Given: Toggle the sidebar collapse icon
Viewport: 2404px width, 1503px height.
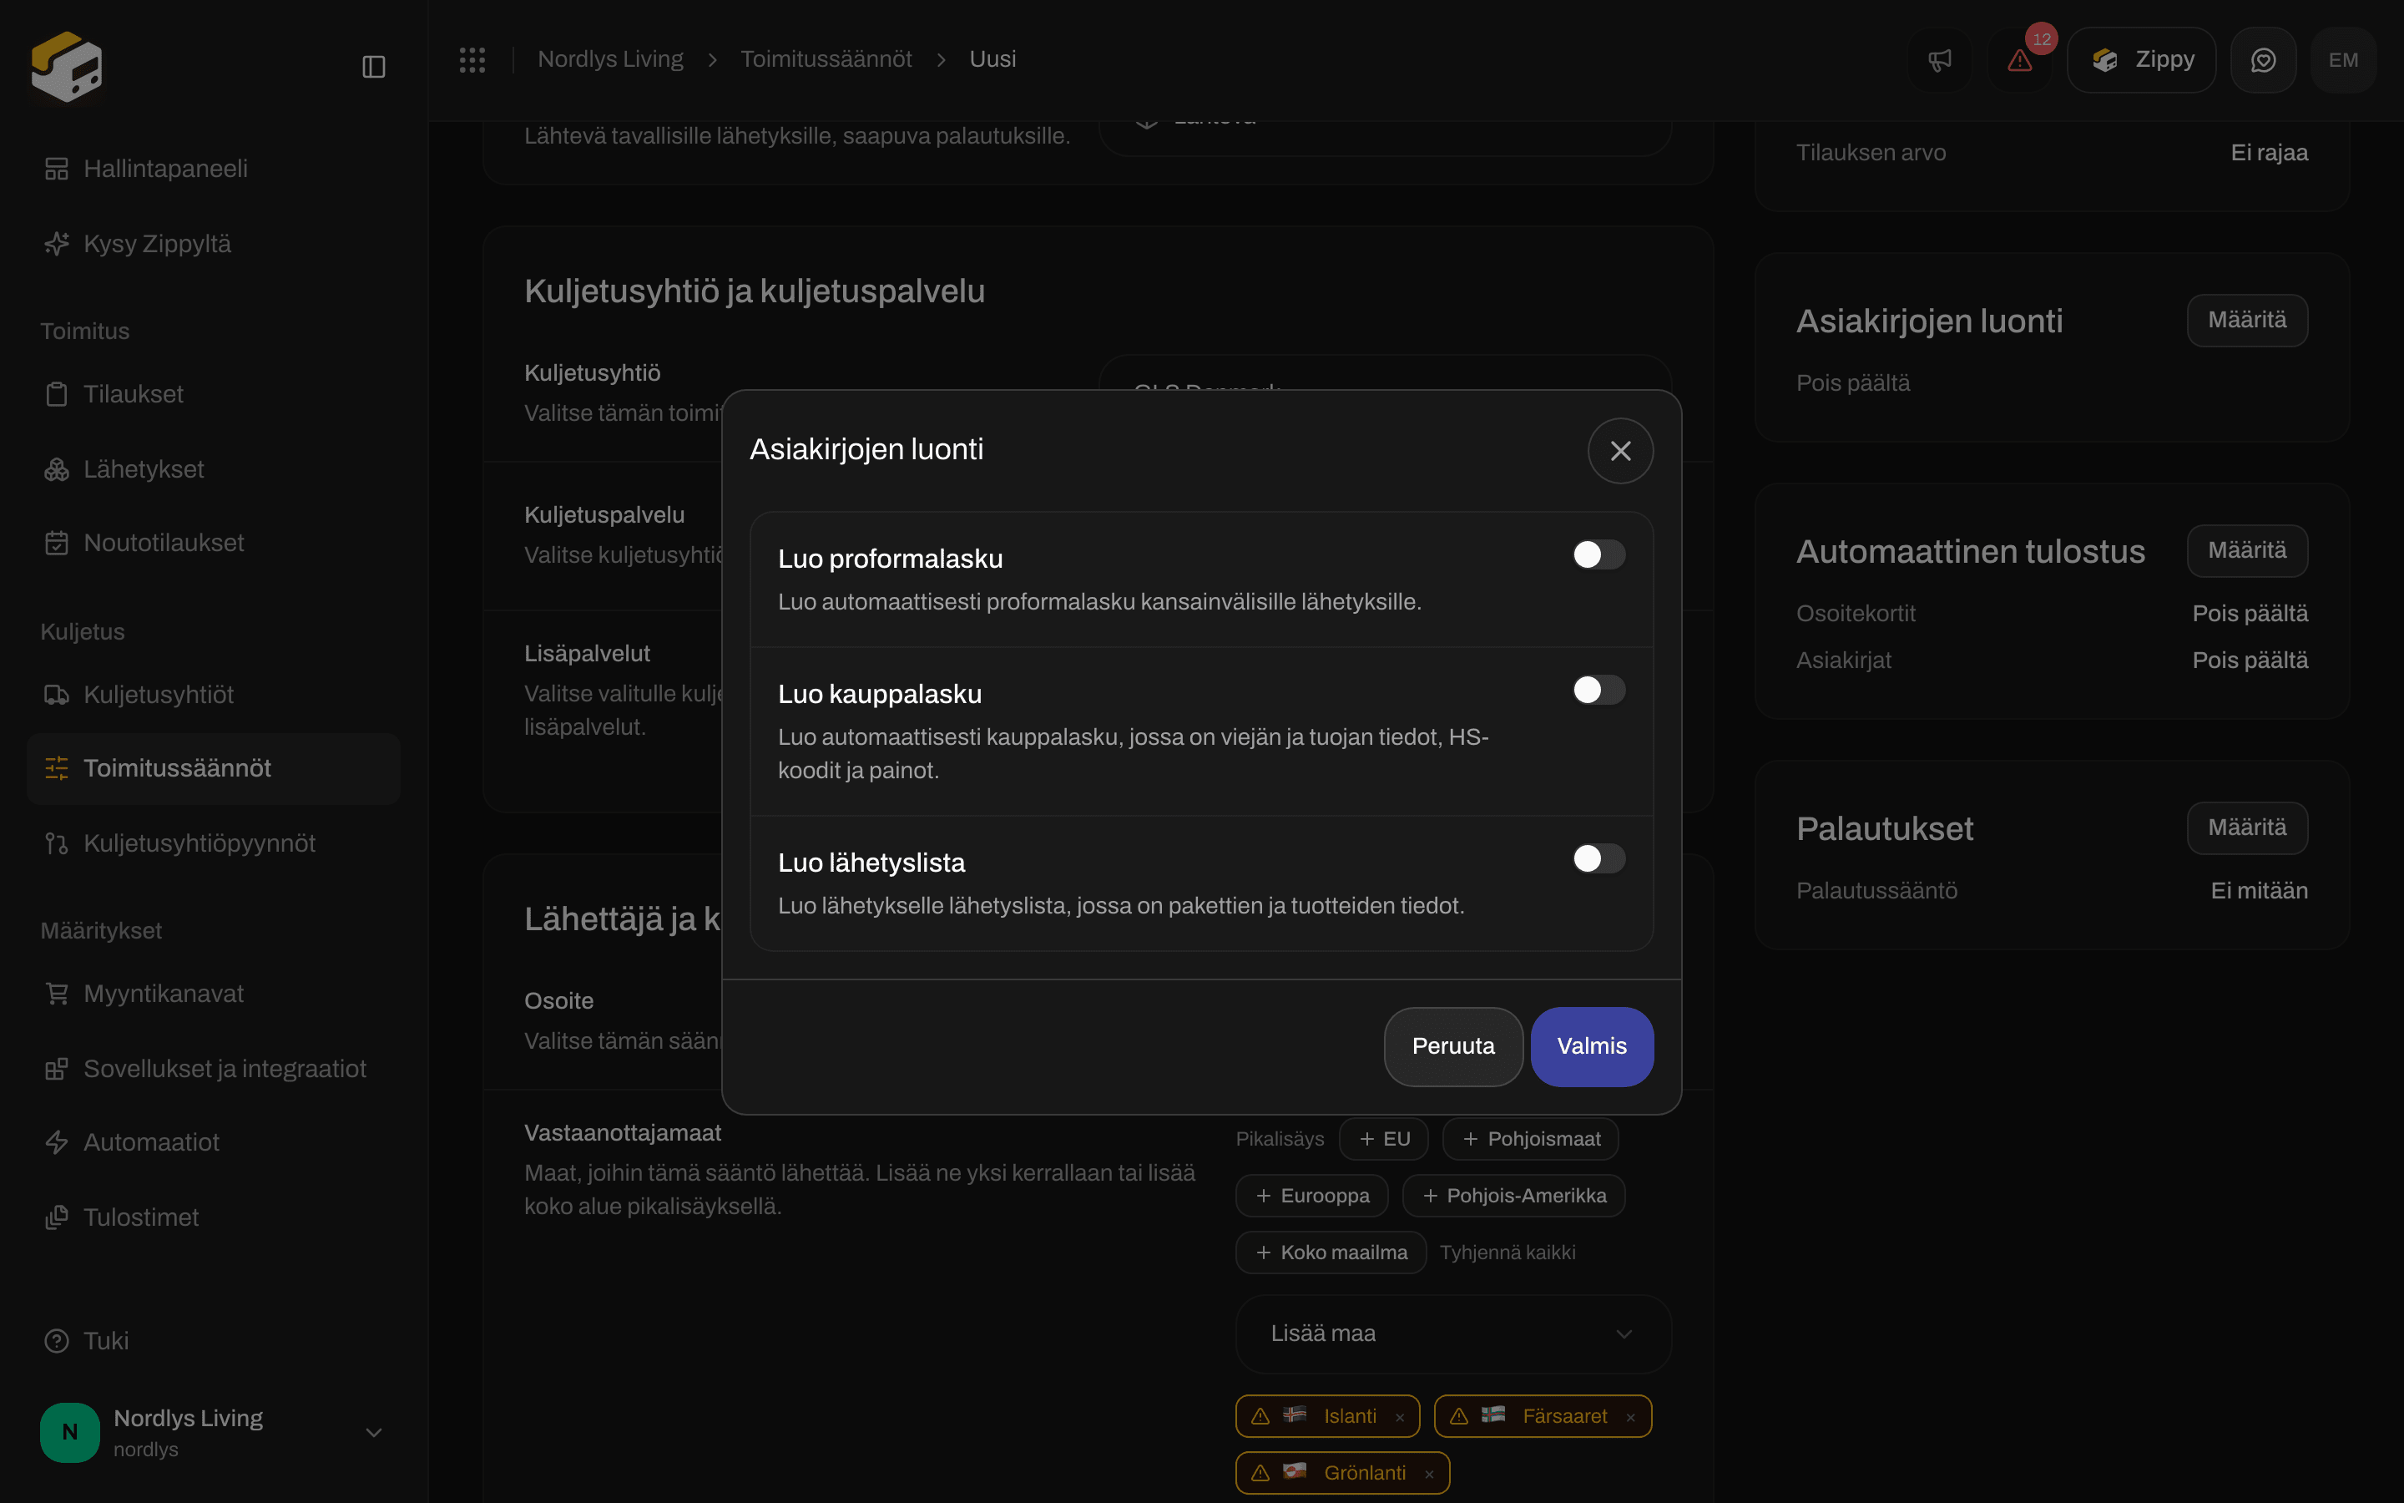Looking at the screenshot, I should (373, 67).
